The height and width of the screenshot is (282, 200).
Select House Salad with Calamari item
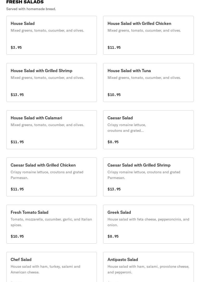tap(51, 130)
